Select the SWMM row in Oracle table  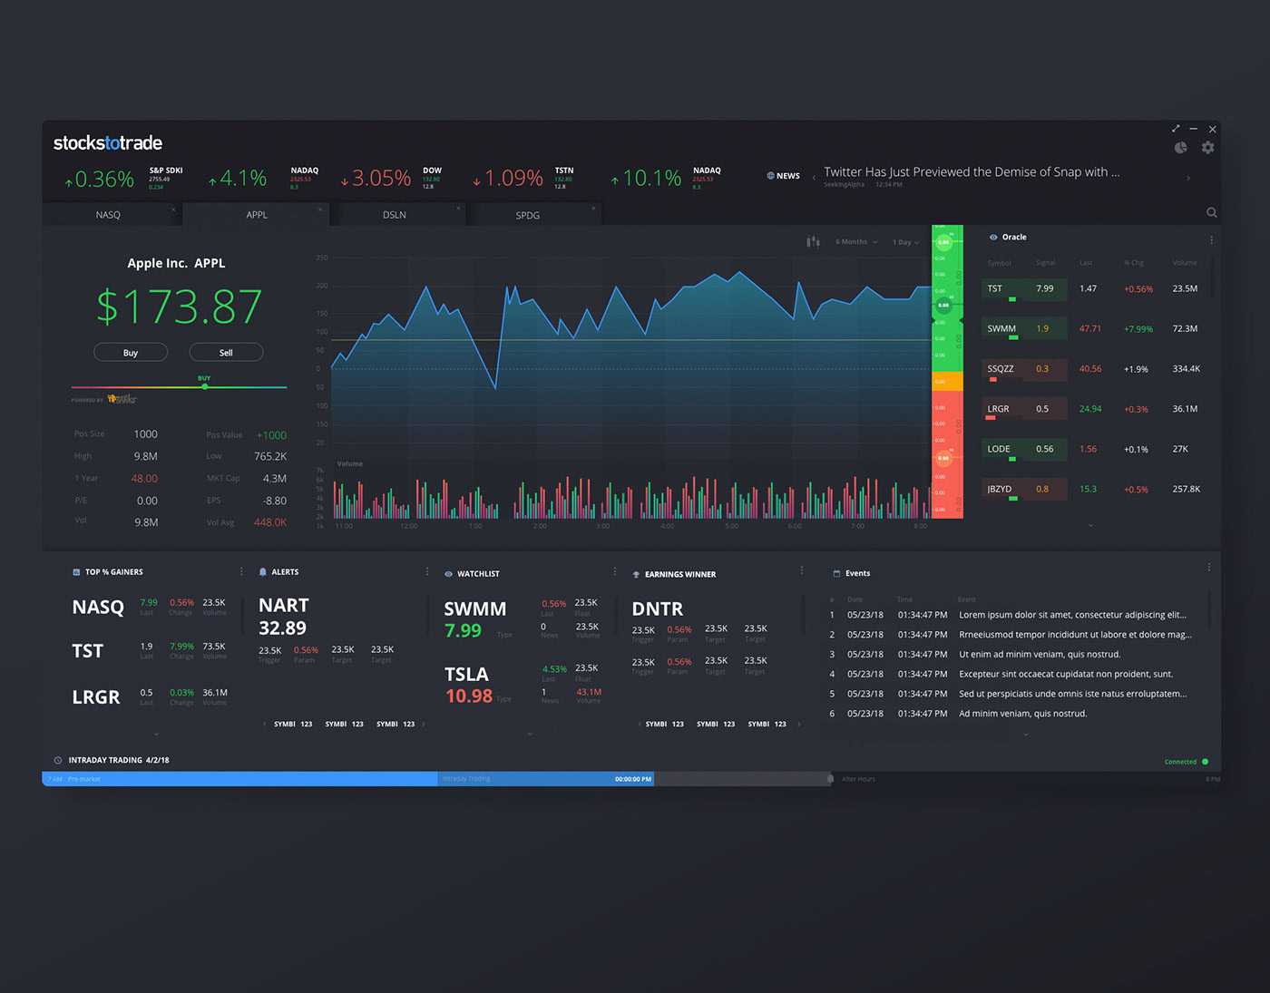click(x=1093, y=328)
